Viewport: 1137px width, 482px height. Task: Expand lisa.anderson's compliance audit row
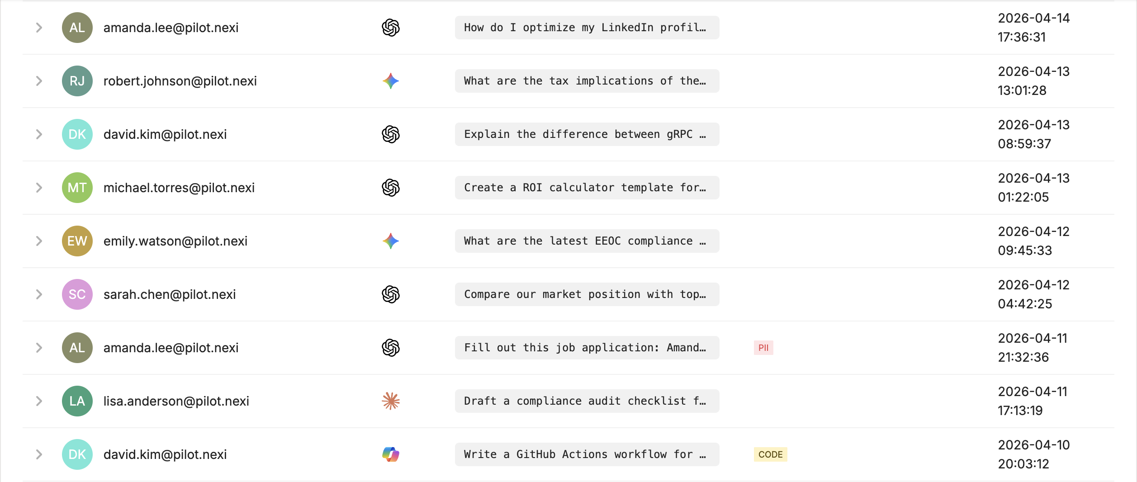point(39,401)
